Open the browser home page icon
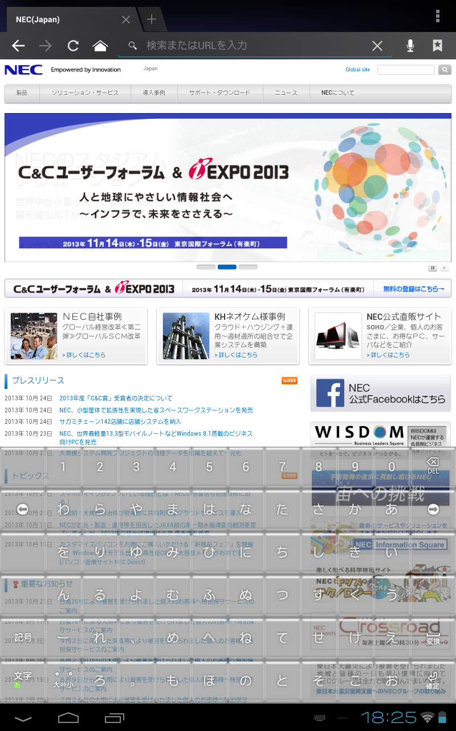 pos(100,46)
